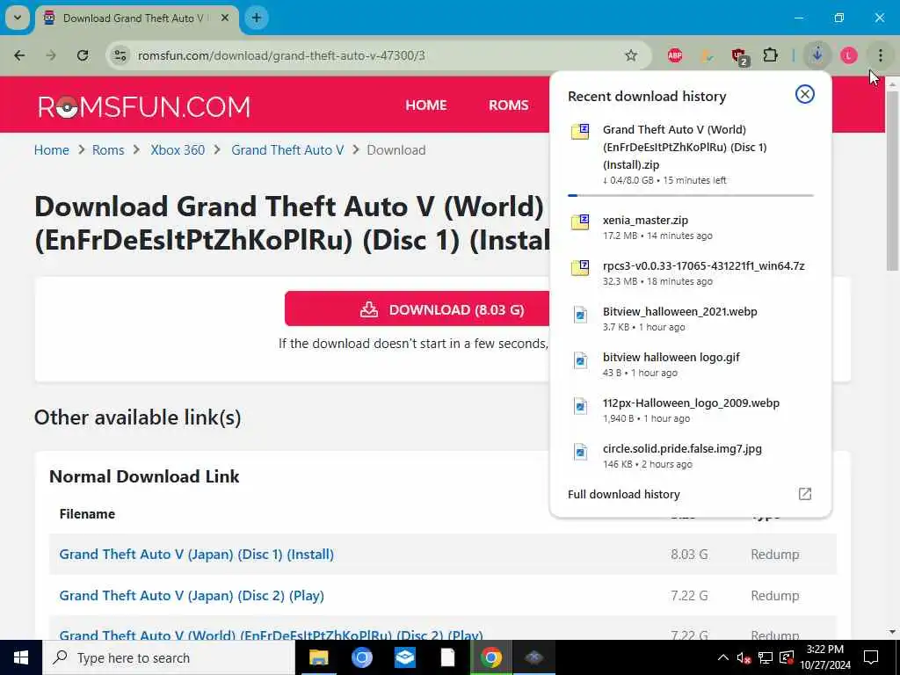Click the bitview halloween logo.gif file icon
900x675 pixels.
tap(580, 360)
